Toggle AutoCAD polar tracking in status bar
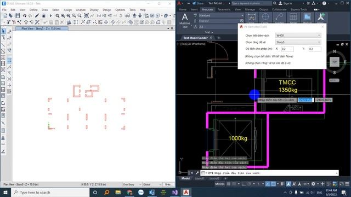Viewport: 351px width, 197px height. pos(249,184)
